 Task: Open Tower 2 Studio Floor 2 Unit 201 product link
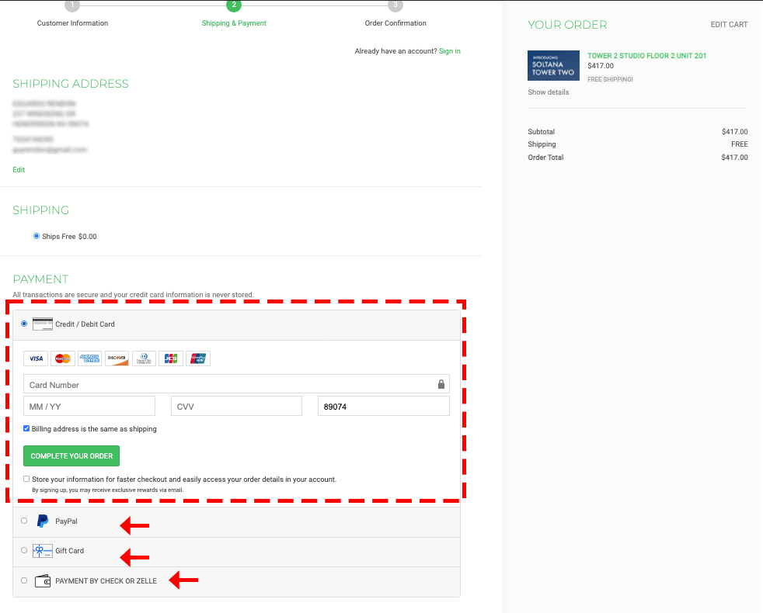tap(646, 55)
